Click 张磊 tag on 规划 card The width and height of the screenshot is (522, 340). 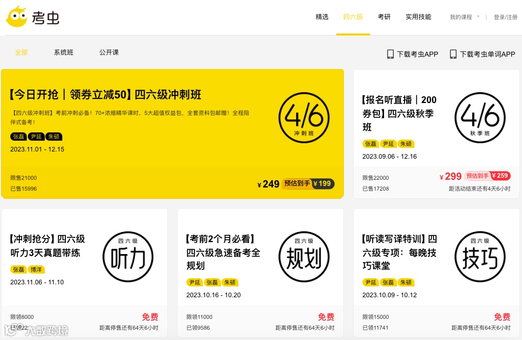[x=212, y=282]
